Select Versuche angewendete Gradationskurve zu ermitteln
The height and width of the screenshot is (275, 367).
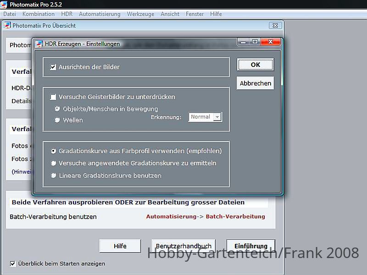53,163
